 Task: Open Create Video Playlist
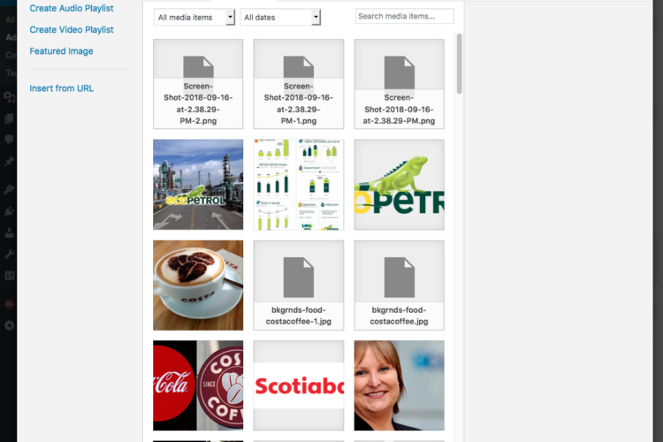pos(71,29)
